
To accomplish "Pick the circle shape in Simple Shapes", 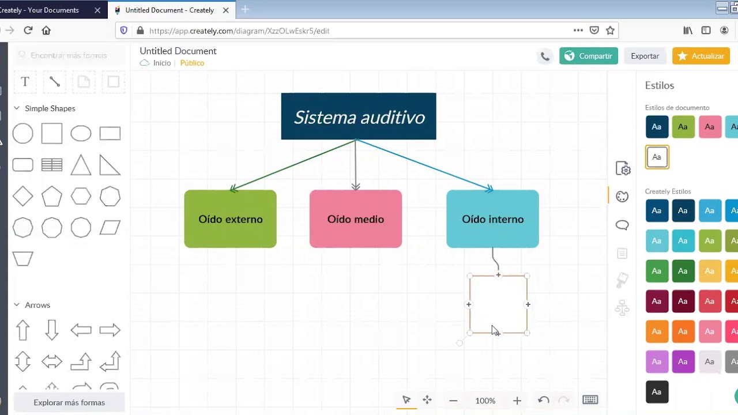I will 23,134.
